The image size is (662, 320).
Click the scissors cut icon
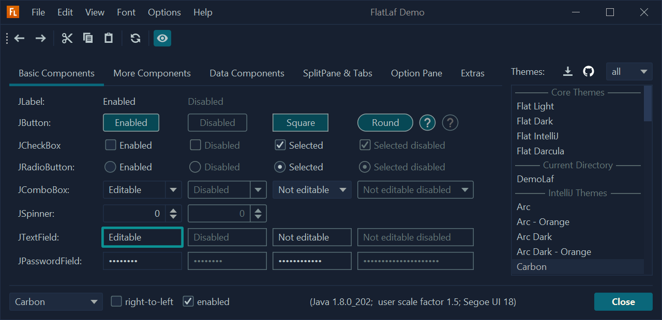coord(67,38)
